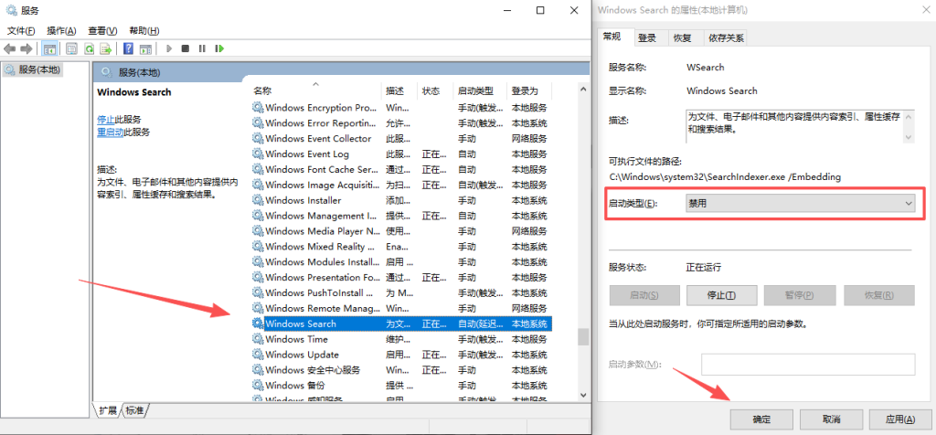Viewport: 936px width, 435px height.
Task: Switch to the 标准 view tab
Action: 134,410
